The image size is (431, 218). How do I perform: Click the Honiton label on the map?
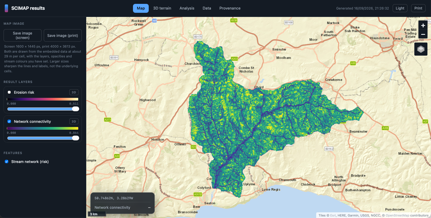point(158,139)
